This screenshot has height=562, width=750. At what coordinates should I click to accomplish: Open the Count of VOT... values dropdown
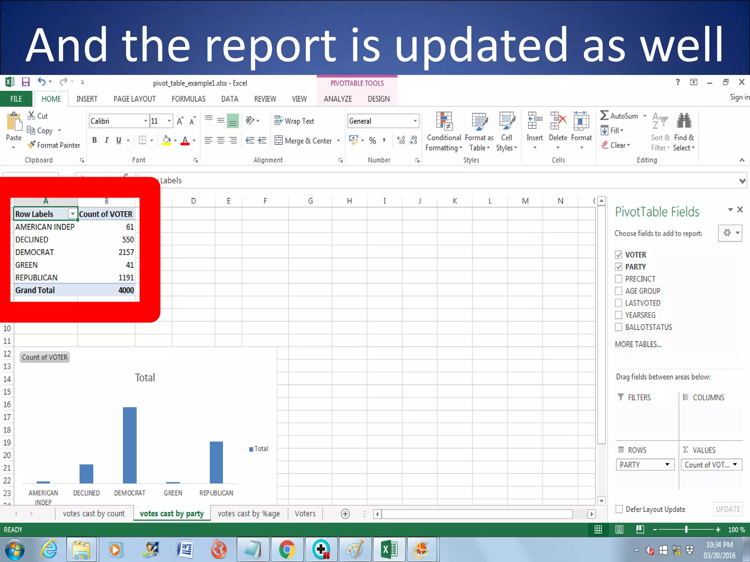pyautogui.click(x=735, y=464)
